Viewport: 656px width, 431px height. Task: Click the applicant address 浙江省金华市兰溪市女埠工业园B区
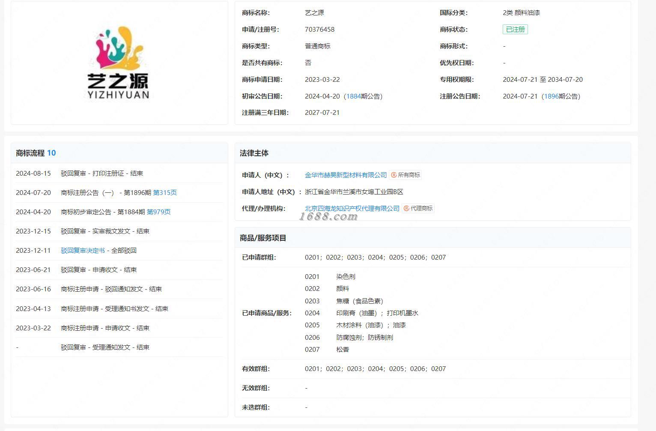coord(354,192)
